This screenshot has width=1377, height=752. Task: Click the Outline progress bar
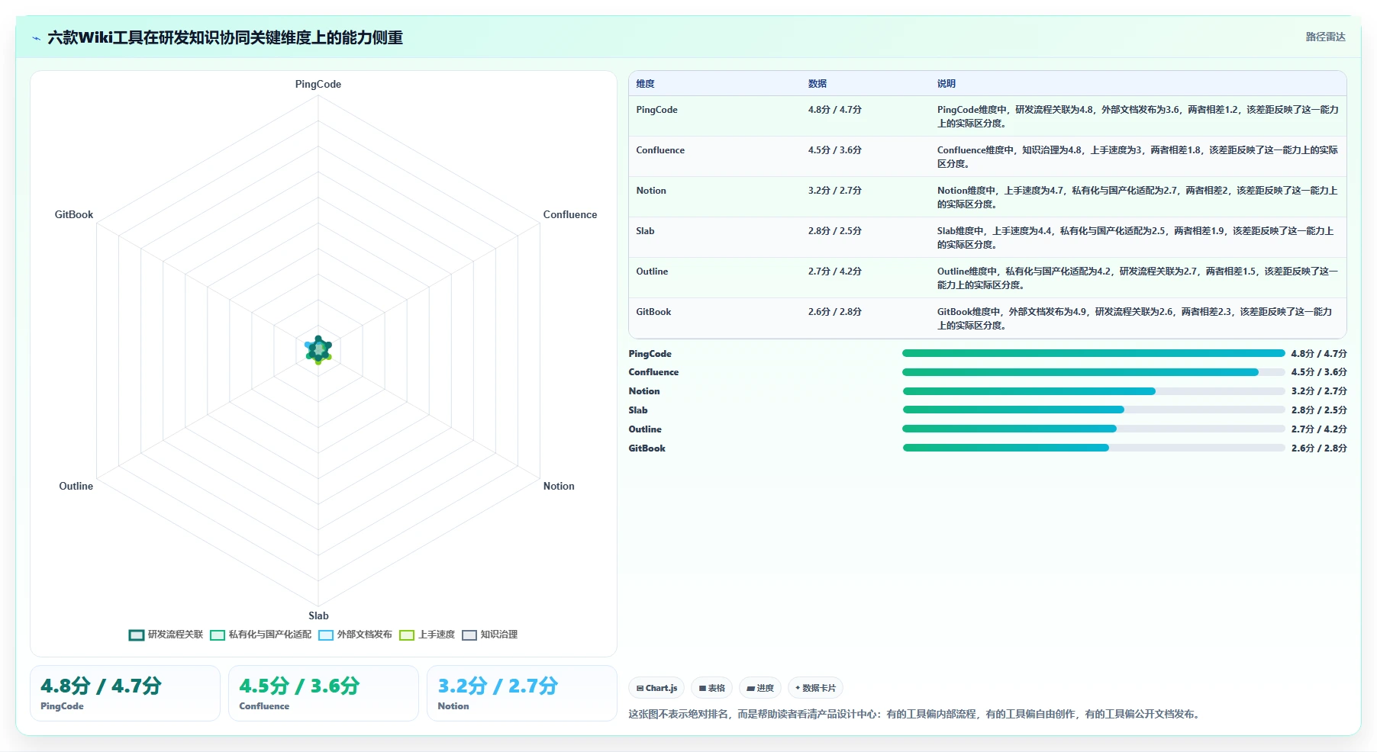pos(1094,429)
